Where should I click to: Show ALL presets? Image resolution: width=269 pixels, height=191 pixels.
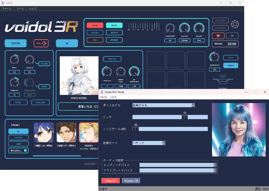[18, 131]
